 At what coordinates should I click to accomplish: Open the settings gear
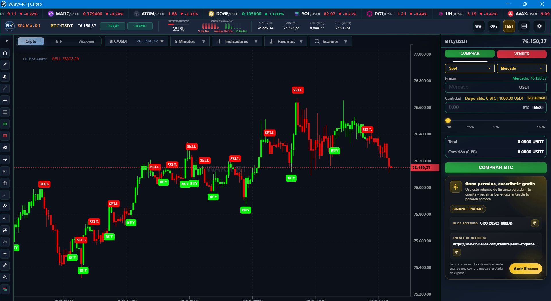click(539, 26)
